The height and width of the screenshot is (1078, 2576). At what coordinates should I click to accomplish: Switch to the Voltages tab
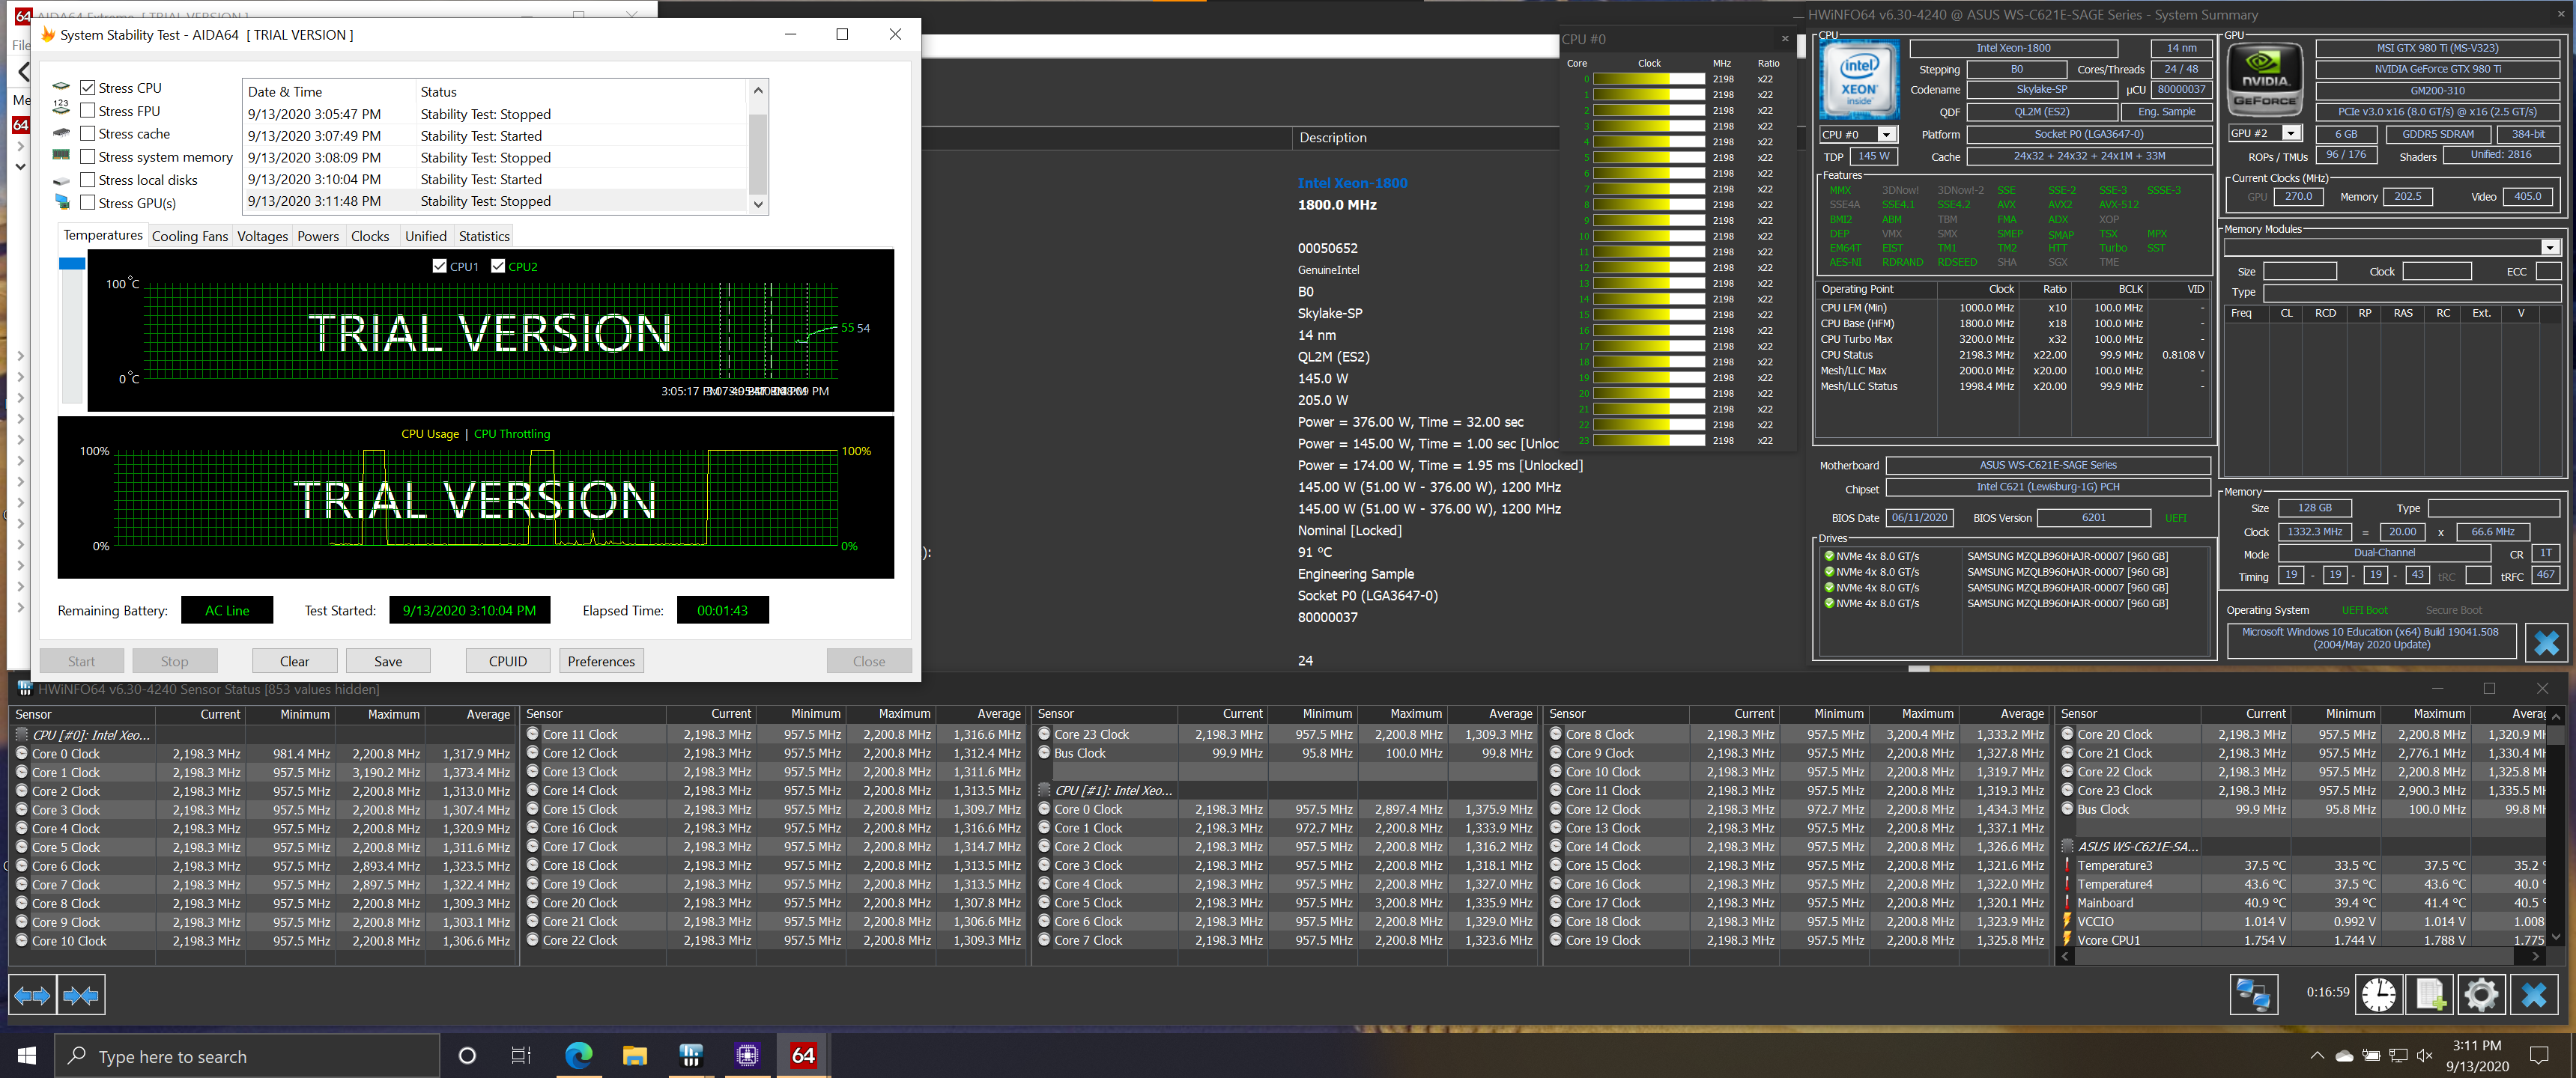coord(262,237)
